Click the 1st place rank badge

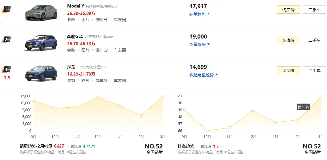point(6,10)
